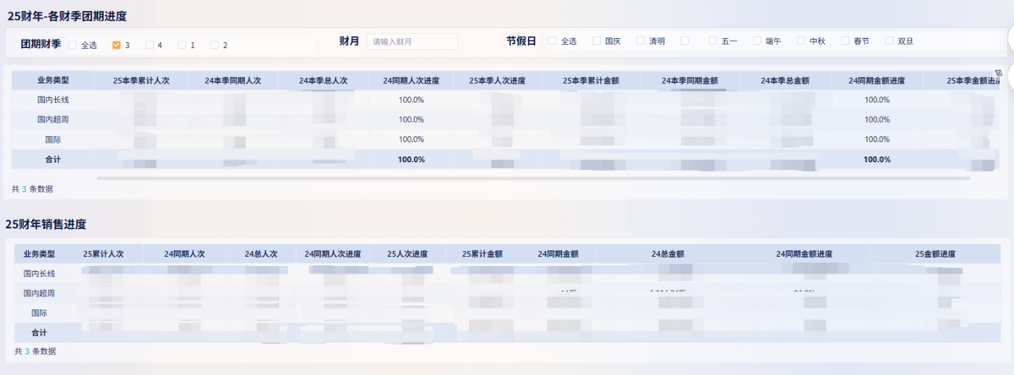The height and width of the screenshot is (375, 1014).
Task: Check 全选 under 节假日
Action: [x=553, y=41]
